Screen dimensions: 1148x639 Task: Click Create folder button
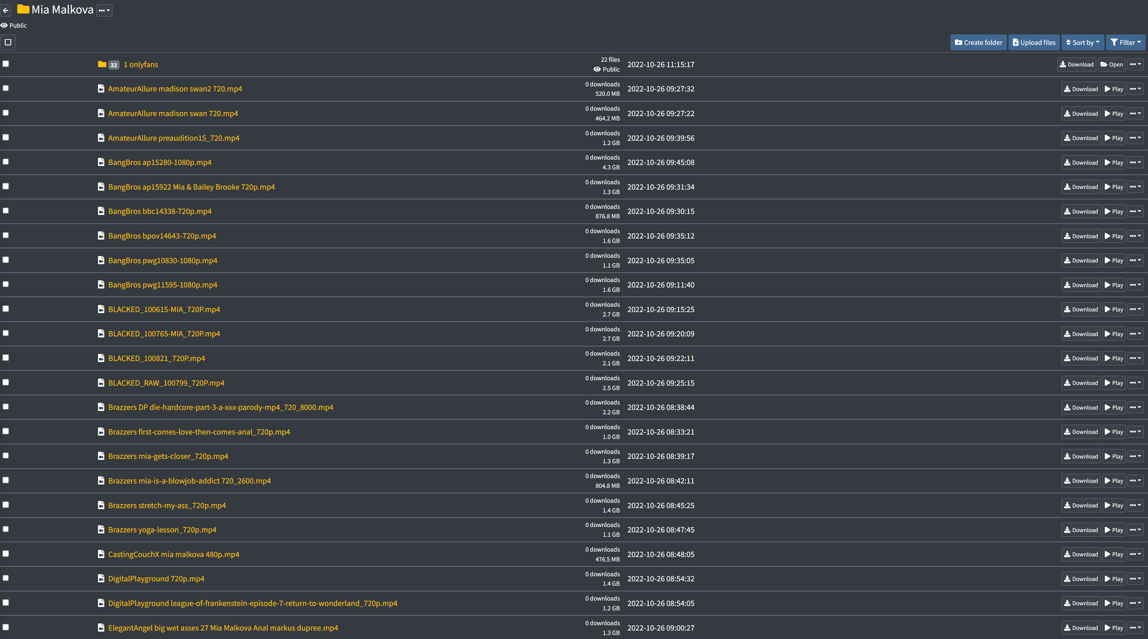click(x=979, y=43)
